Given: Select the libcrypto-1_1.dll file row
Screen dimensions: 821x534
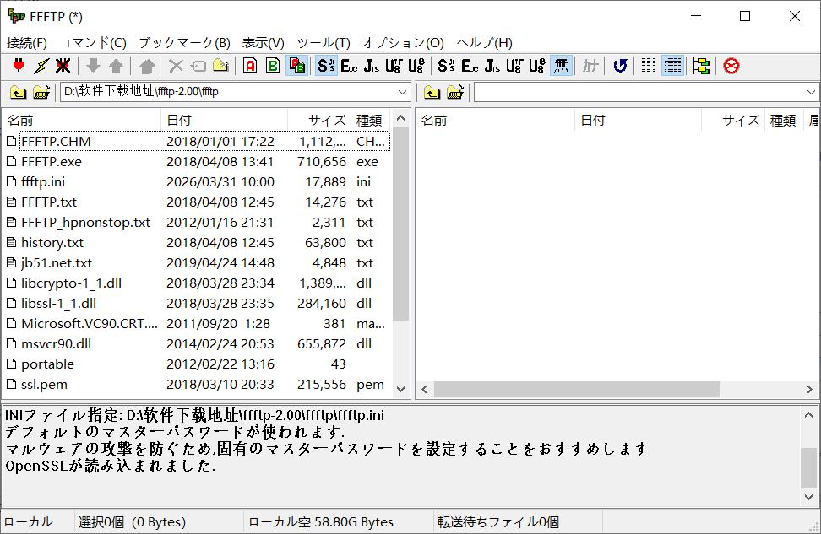Looking at the screenshot, I should pyautogui.click(x=197, y=283).
